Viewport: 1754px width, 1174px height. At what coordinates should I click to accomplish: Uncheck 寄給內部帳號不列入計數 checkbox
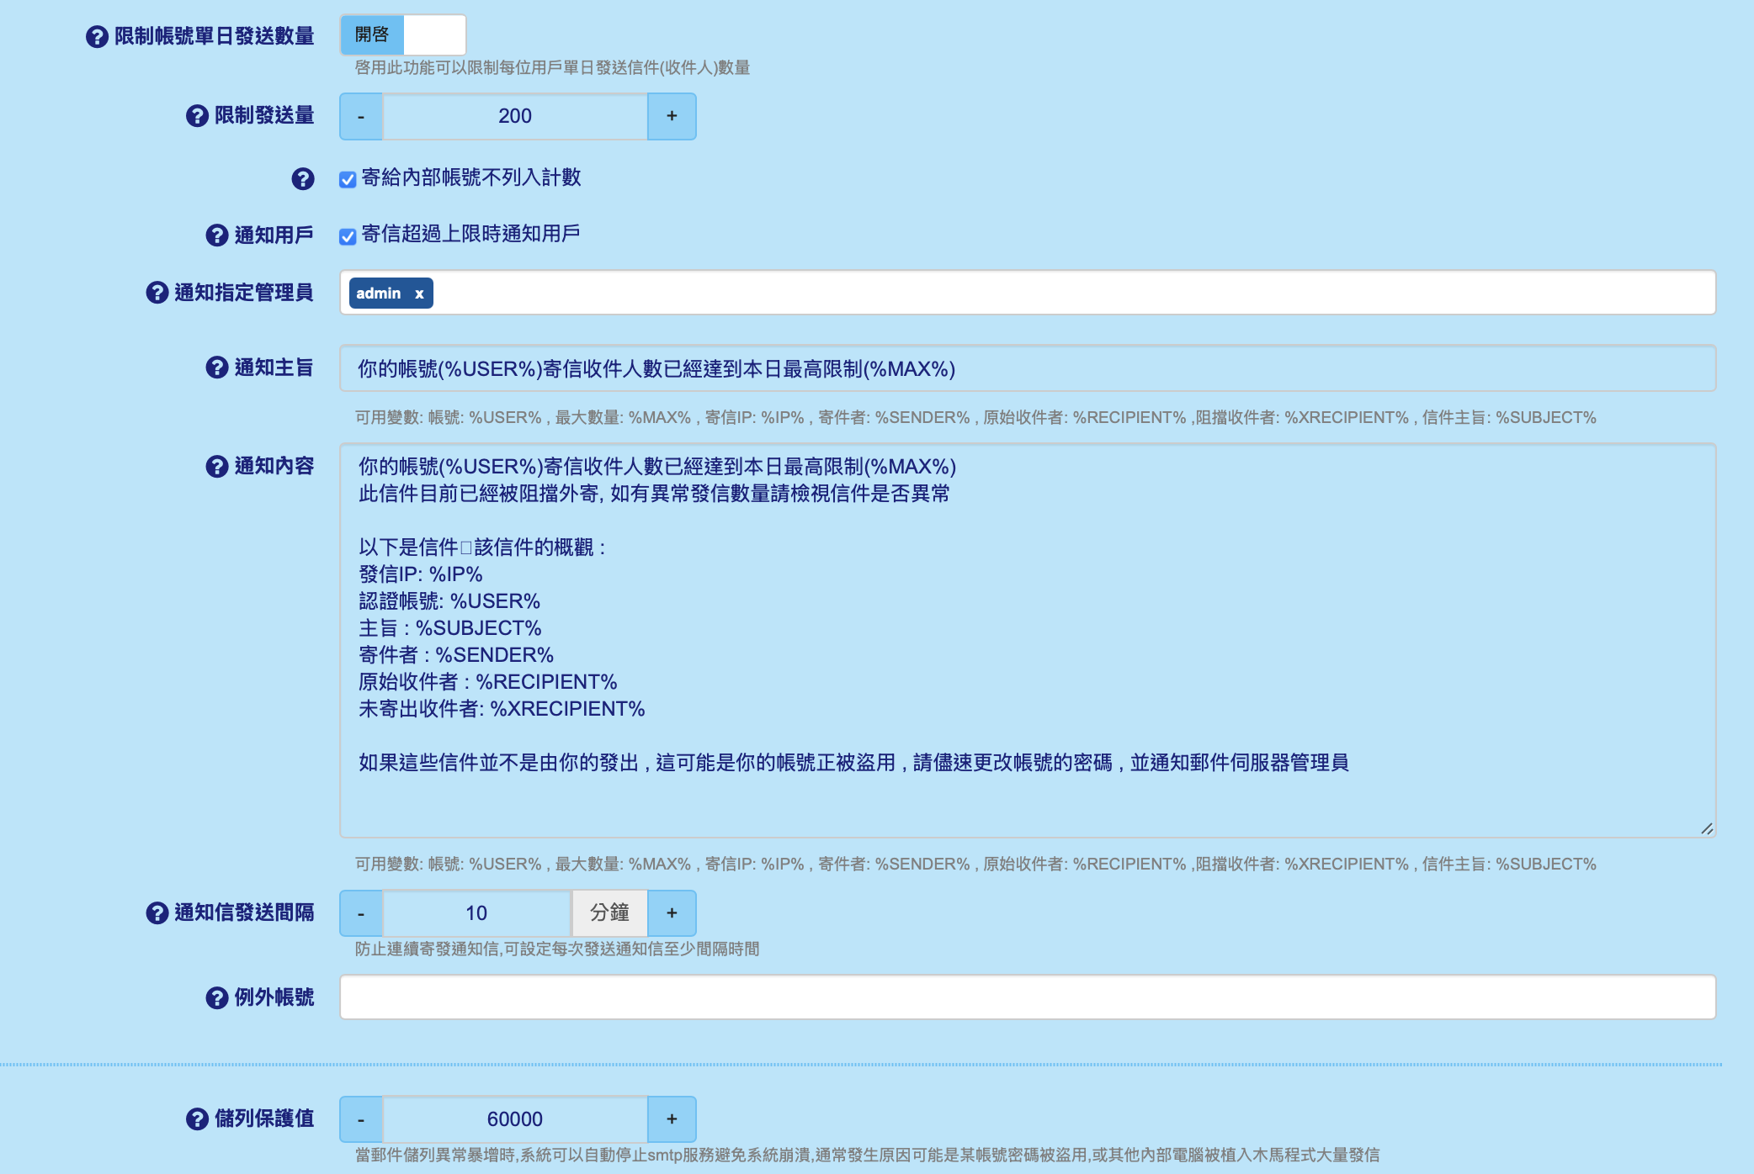tap(348, 179)
